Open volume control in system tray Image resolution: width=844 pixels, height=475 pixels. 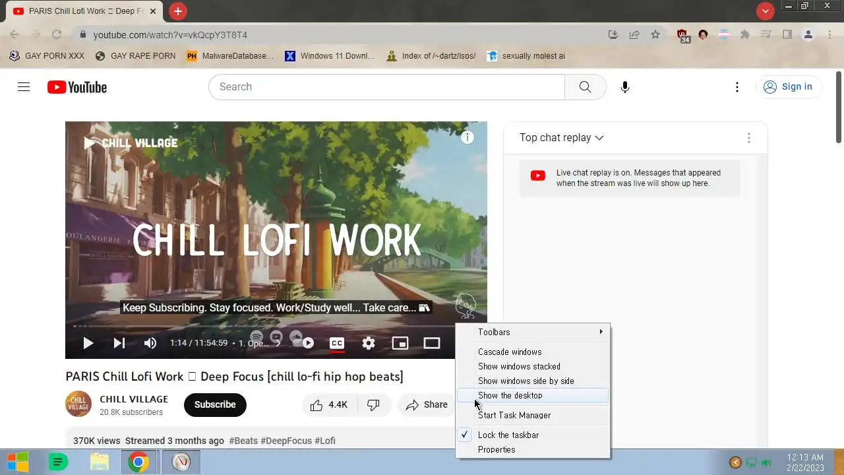(x=766, y=462)
